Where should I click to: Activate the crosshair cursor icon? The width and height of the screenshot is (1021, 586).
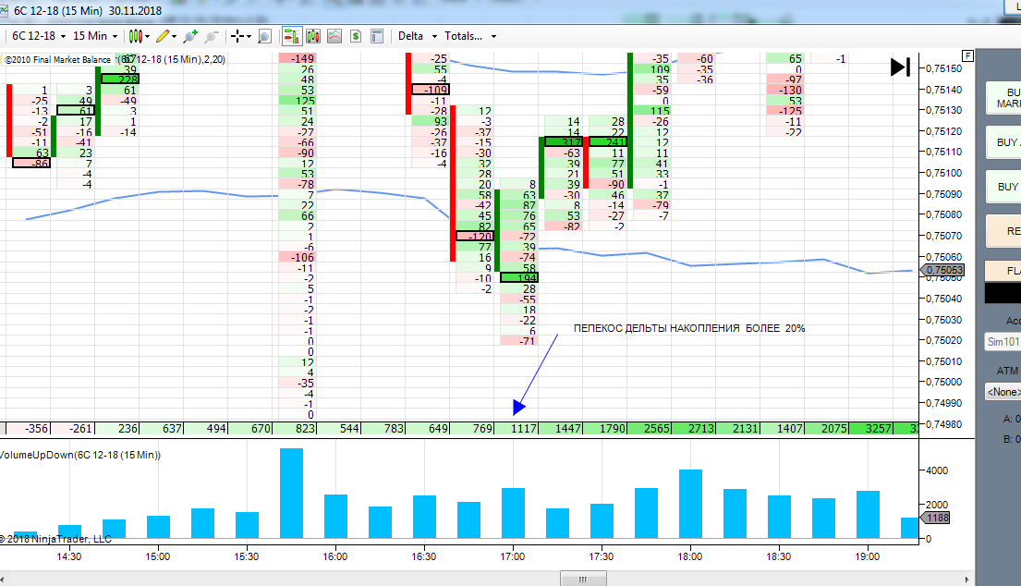tap(237, 36)
